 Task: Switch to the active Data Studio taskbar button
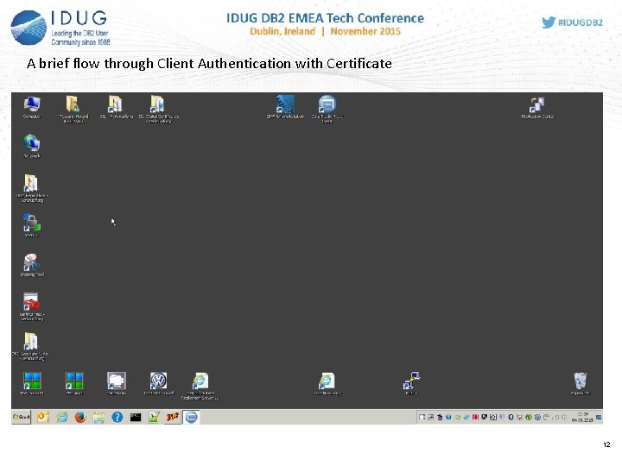[191, 417]
